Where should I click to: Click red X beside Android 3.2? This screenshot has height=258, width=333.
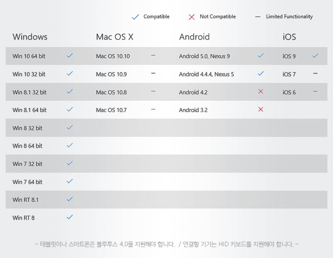(261, 109)
